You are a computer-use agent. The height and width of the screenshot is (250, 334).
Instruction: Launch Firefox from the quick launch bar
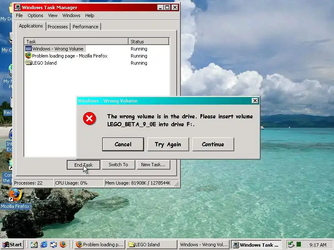pyautogui.click(x=63, y=245)
